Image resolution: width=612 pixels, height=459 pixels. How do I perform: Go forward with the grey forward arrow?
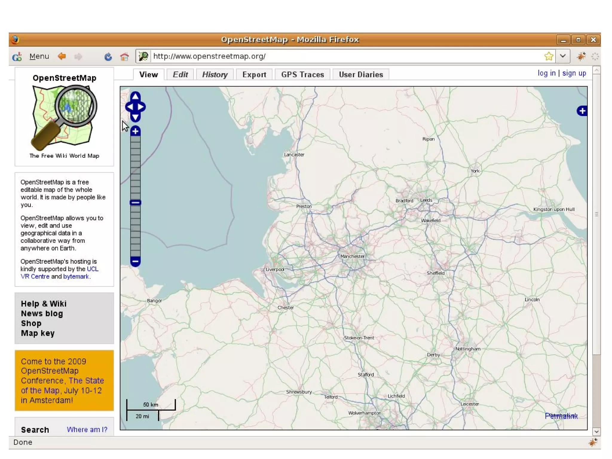pos(78,56)
